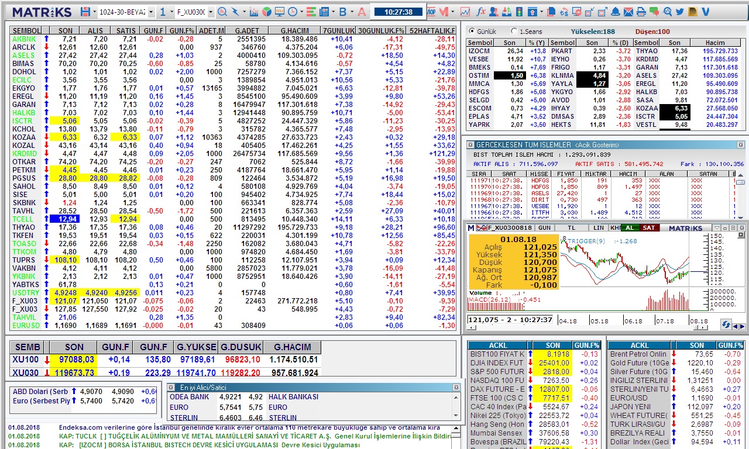
Task: Click the fx formula icon
Action: point(481,12)
